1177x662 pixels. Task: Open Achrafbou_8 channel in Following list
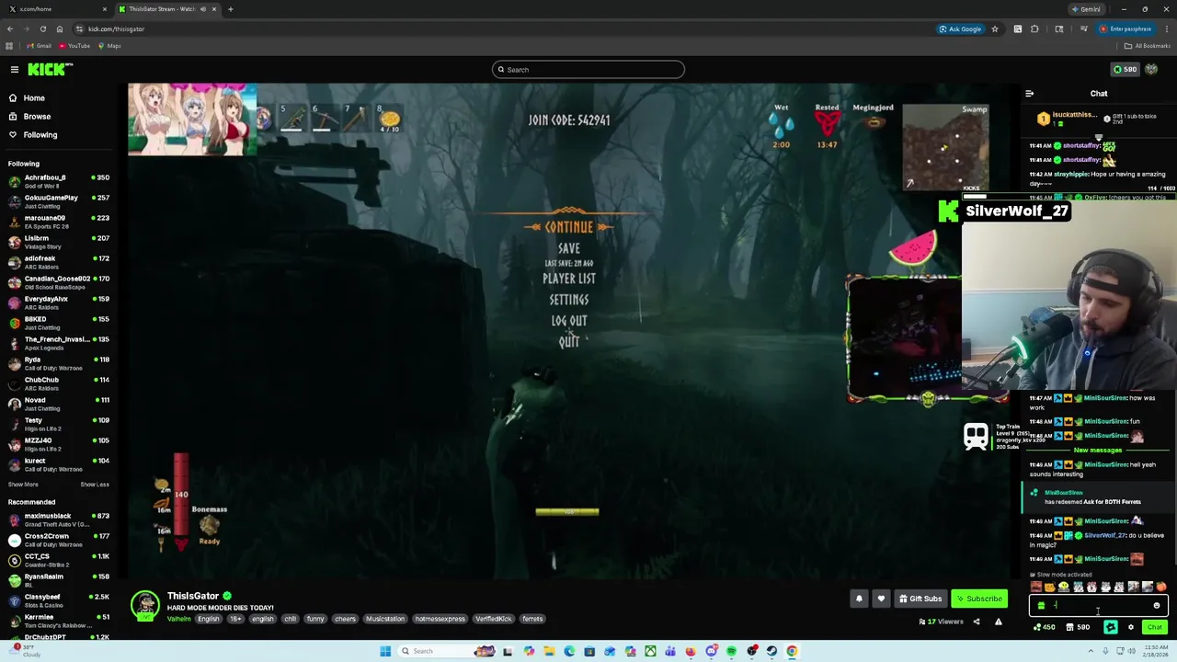[58, 181]
